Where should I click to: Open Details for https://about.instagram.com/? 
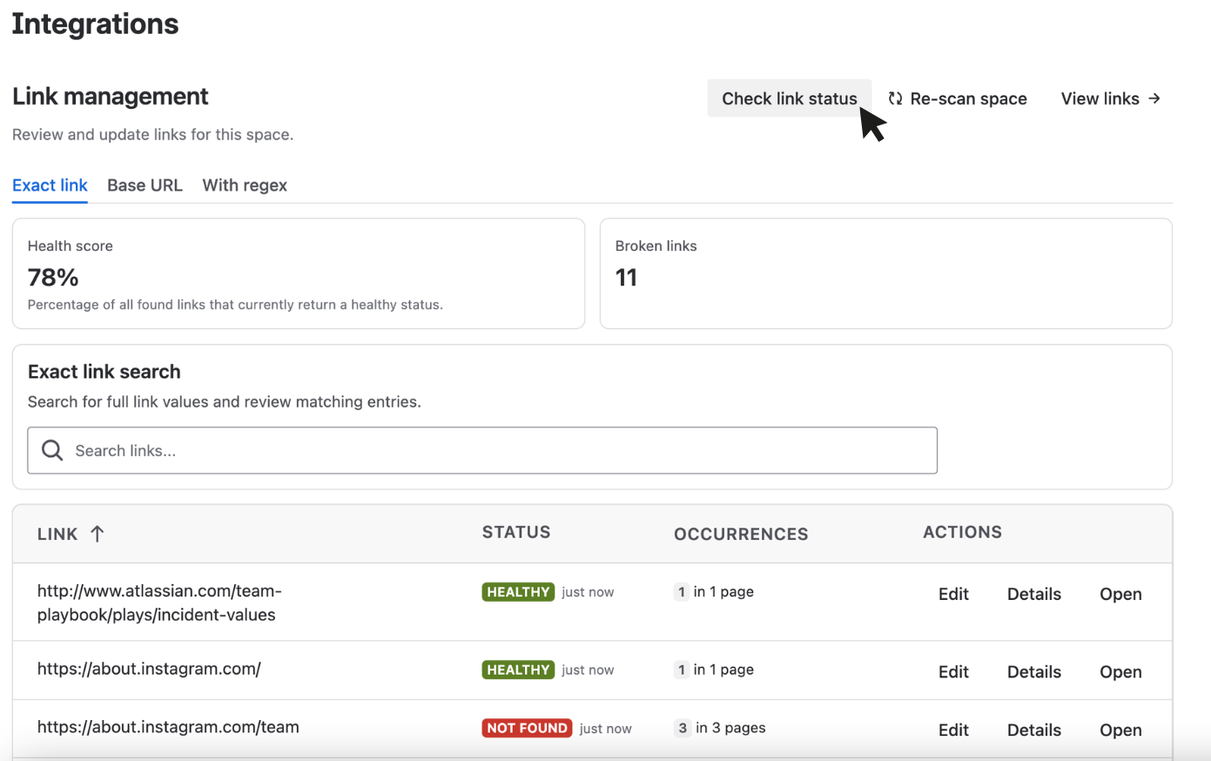pos(1034,671)
